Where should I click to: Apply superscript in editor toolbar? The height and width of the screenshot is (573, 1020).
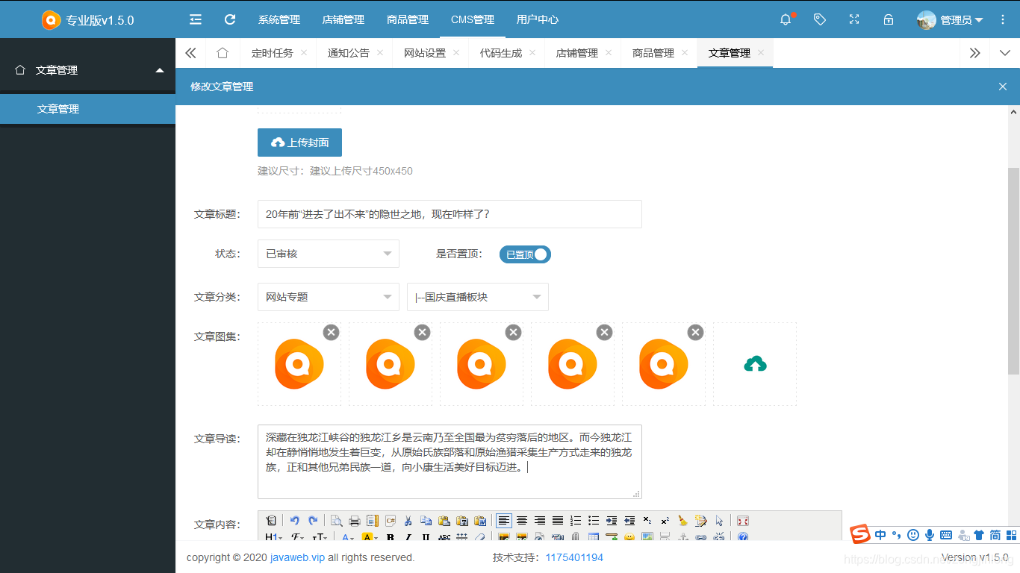coord(665,521)
